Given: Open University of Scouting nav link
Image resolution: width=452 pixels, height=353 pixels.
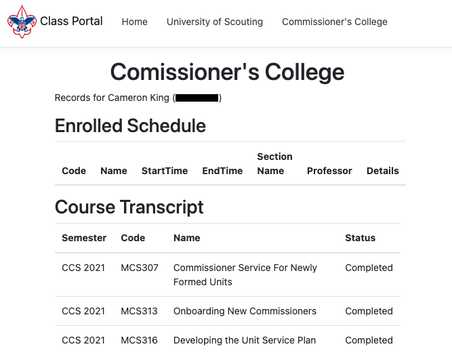Looking at the screenshot, I should click(x=215, y=22).
